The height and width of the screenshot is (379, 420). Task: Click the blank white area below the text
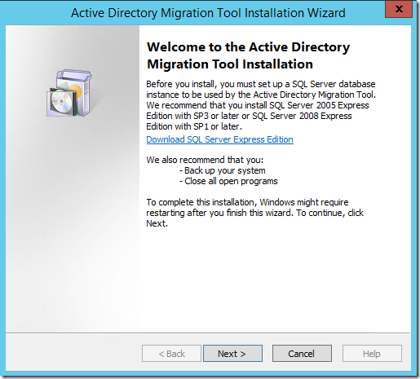[x=275, y=280]
